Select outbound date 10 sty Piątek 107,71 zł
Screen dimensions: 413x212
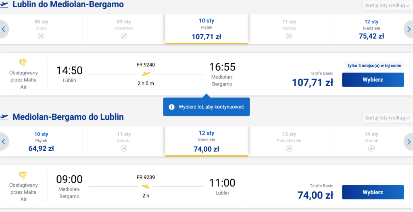click(206, 29)
